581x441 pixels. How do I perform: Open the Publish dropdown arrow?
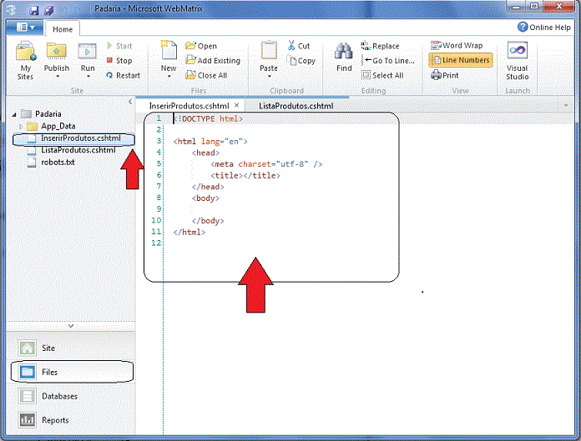58,77
